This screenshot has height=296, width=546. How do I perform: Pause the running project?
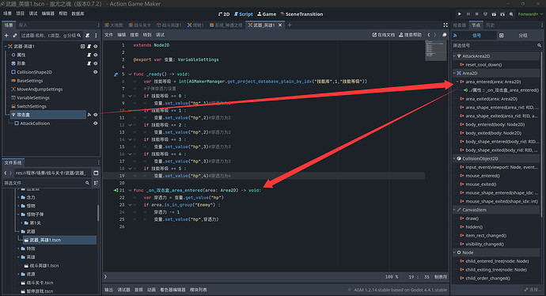coord(468,14)
